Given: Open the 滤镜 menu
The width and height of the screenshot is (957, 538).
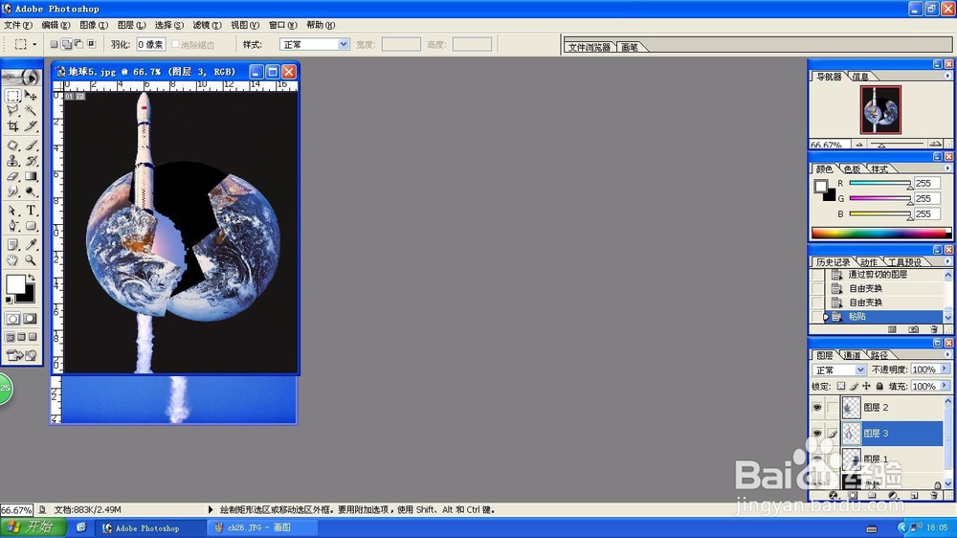Looking at the screenshot, I should [x=207, y=25].
